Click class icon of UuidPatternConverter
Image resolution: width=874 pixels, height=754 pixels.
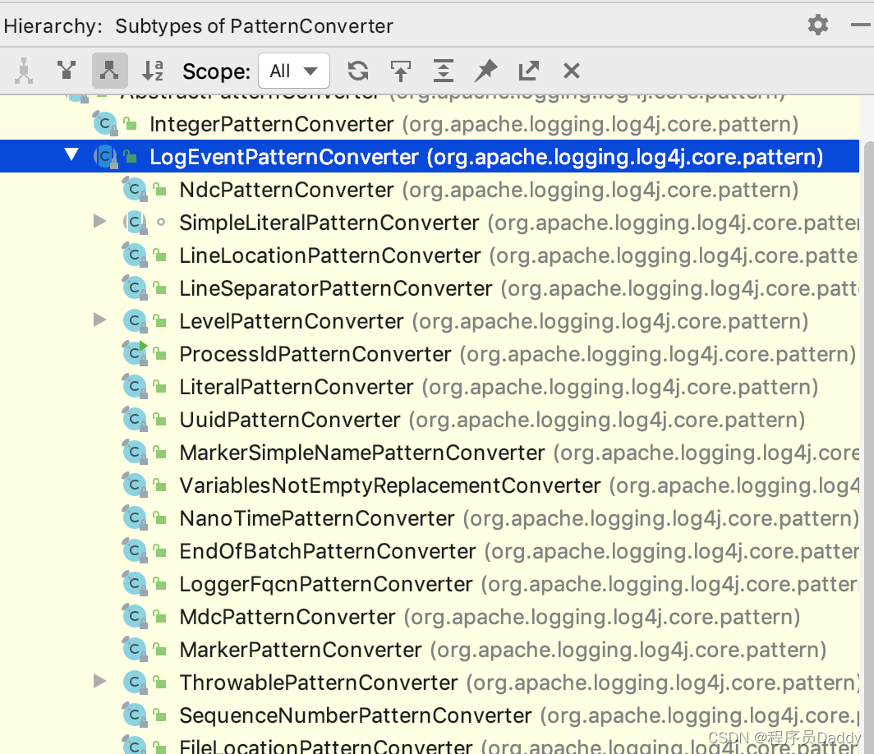point(135,420)
